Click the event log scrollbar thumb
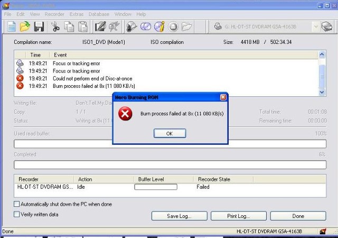The image size is (338, 238). point(322,77)
